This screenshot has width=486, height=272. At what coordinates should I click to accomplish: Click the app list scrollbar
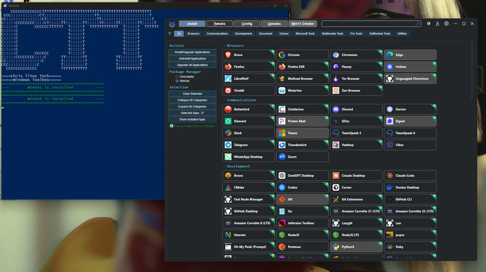pos(472,71)
